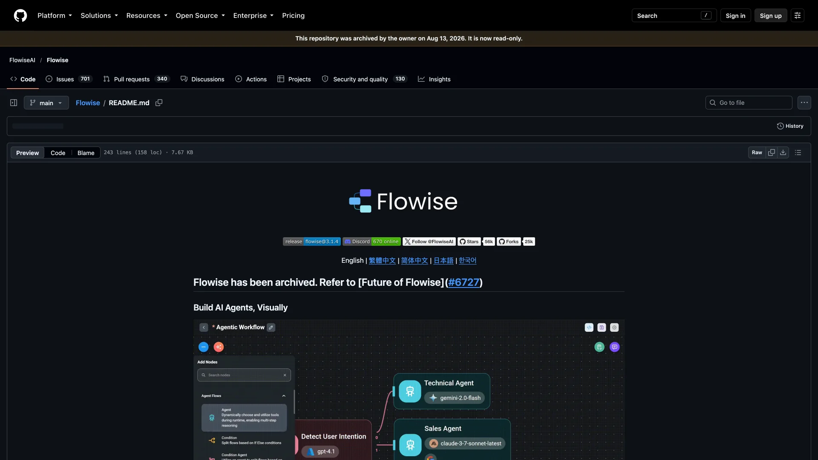Switch to Blame view of file
This screenshot has width=818, height=460.
click(86, 153)
